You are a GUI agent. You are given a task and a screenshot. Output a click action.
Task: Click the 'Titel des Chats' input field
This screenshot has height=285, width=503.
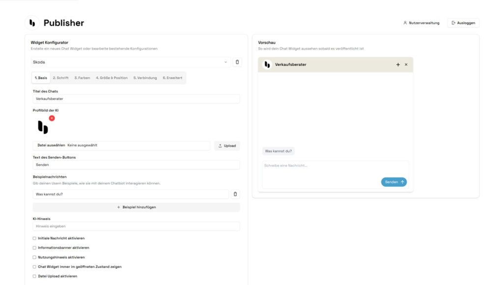[x=136, y=99]
